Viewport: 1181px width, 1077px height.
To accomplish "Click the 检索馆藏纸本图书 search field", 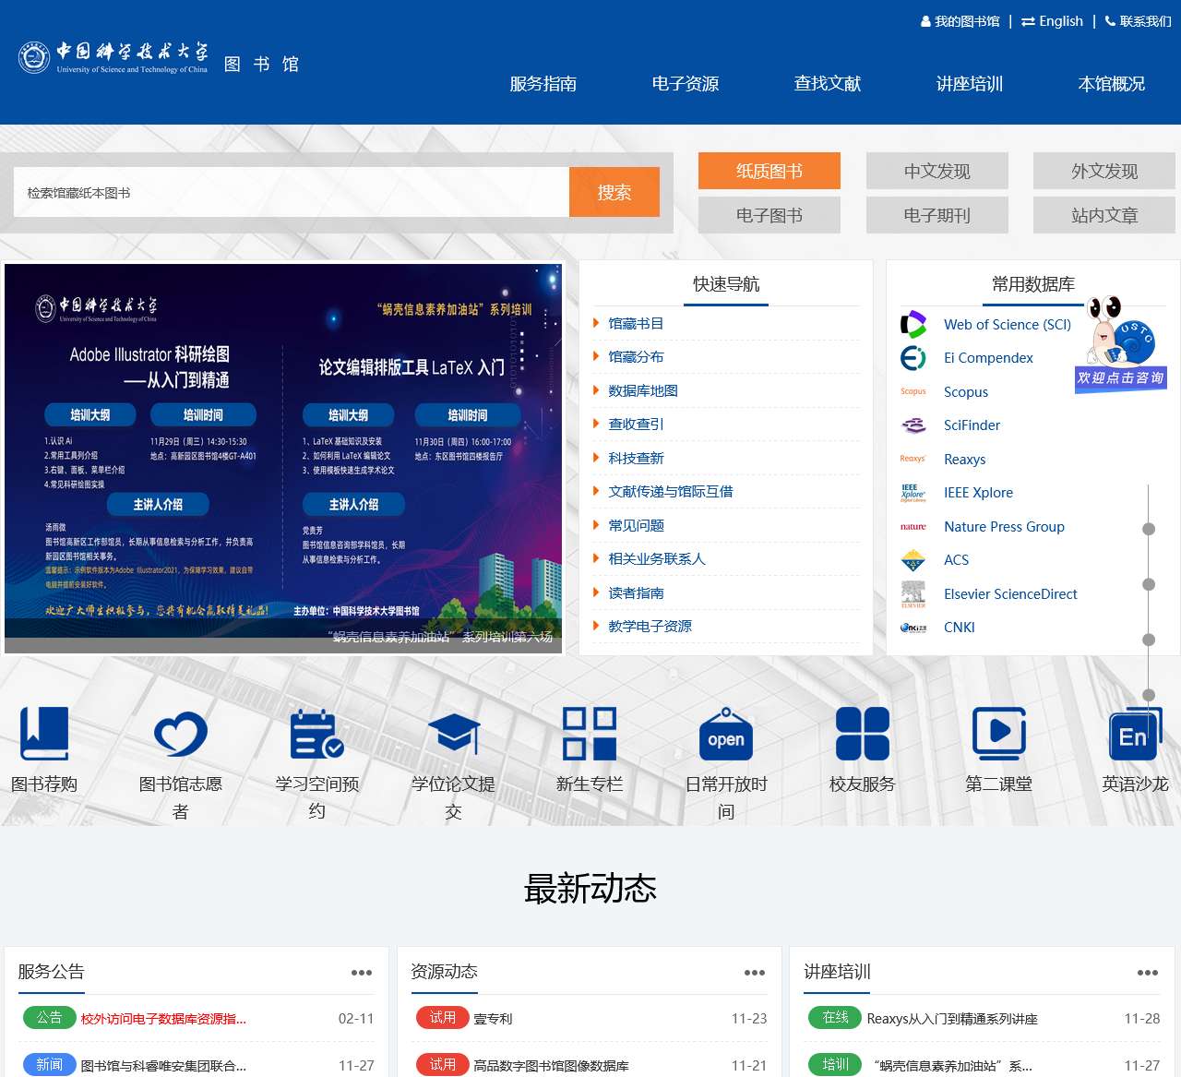I will click(292, 192).
